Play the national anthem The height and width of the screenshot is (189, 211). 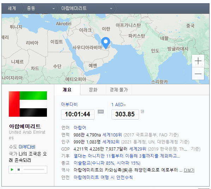(x=12, y=170)
